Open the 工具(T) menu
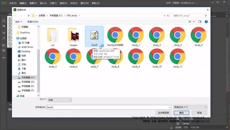 click(53, 3)
